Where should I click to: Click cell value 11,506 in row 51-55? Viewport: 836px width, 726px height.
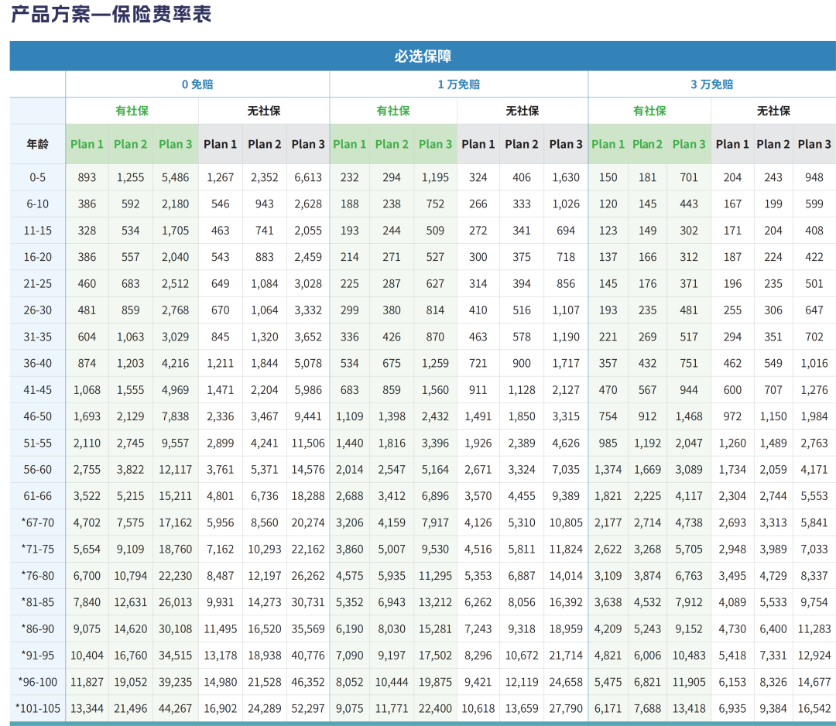pyautogui.click(x=308, y=443)
